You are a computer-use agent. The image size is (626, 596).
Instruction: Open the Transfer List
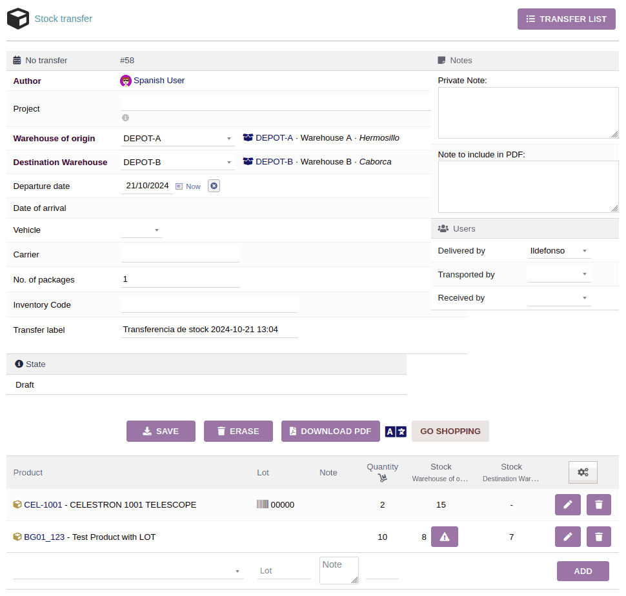(566, 19)
